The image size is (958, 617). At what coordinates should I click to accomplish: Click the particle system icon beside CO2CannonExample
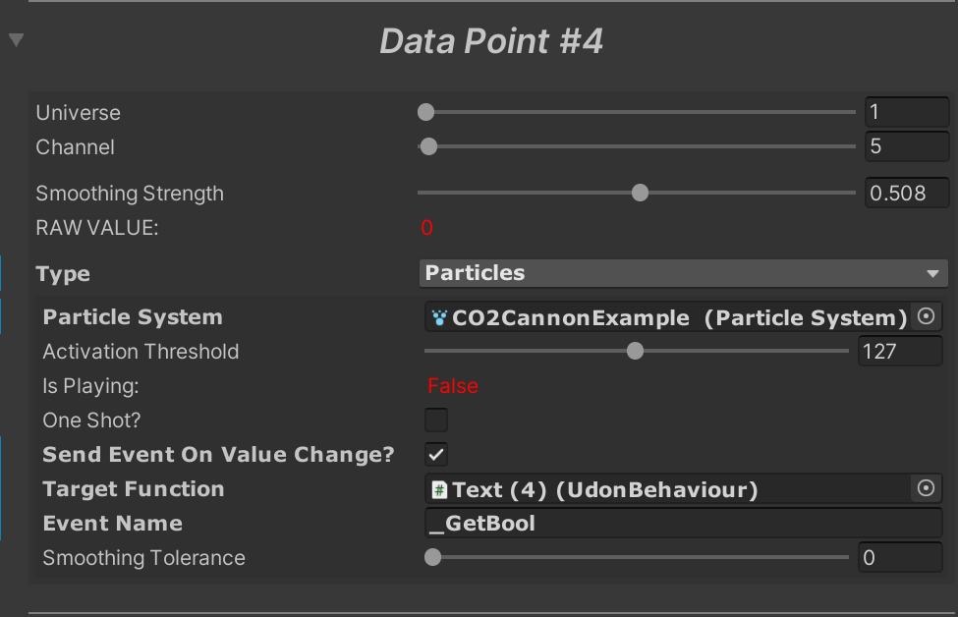point(439,317)
